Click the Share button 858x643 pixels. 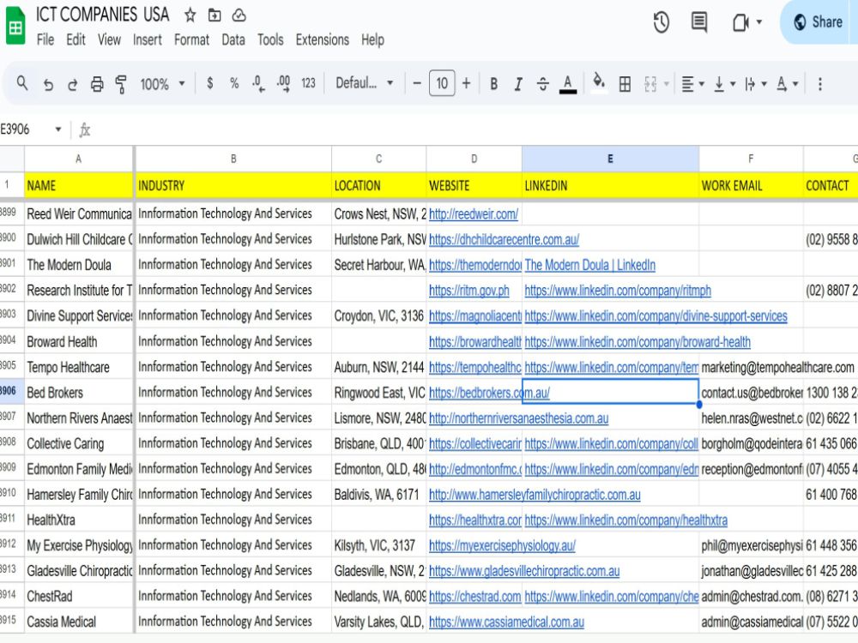[x=819, y=22]
